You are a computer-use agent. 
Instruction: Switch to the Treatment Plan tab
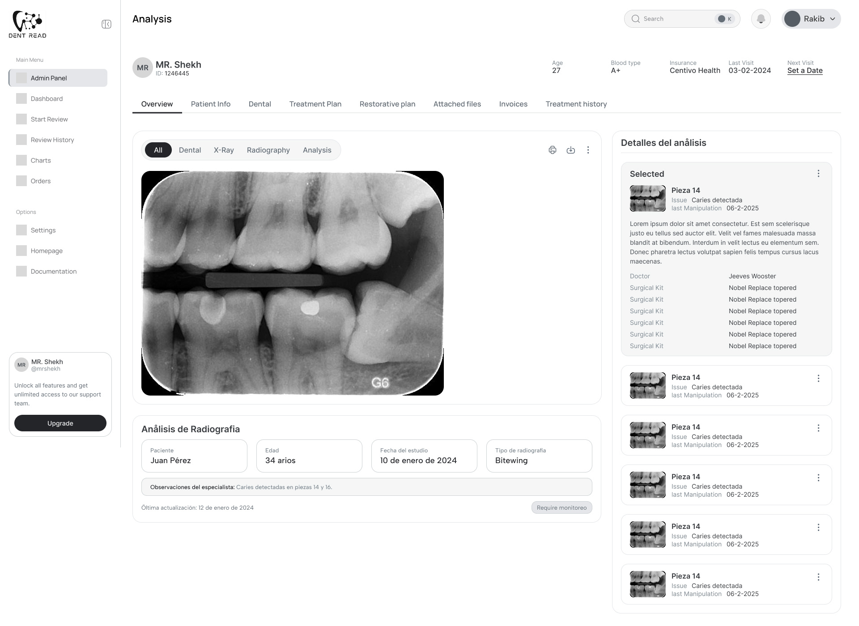pyautogui.click(x=315, y=104)
